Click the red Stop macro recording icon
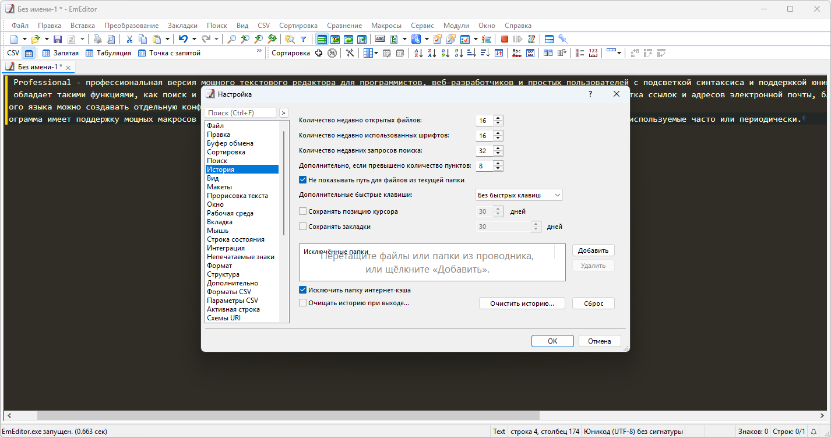This screenshot has height=438, width=831. coord(505,39)
